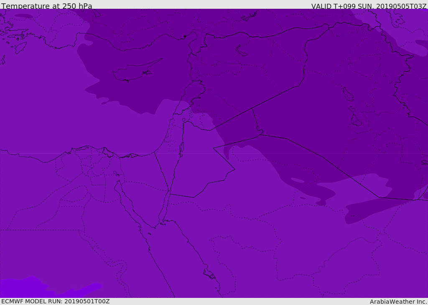Click the ECMWF MODEL RUN label
Image resolution: width=428 pixels, height=305 pixels.
point(56,301)
